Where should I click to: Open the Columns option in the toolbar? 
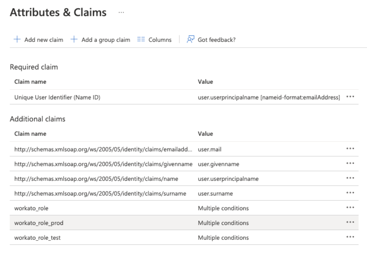click(160, 40)
